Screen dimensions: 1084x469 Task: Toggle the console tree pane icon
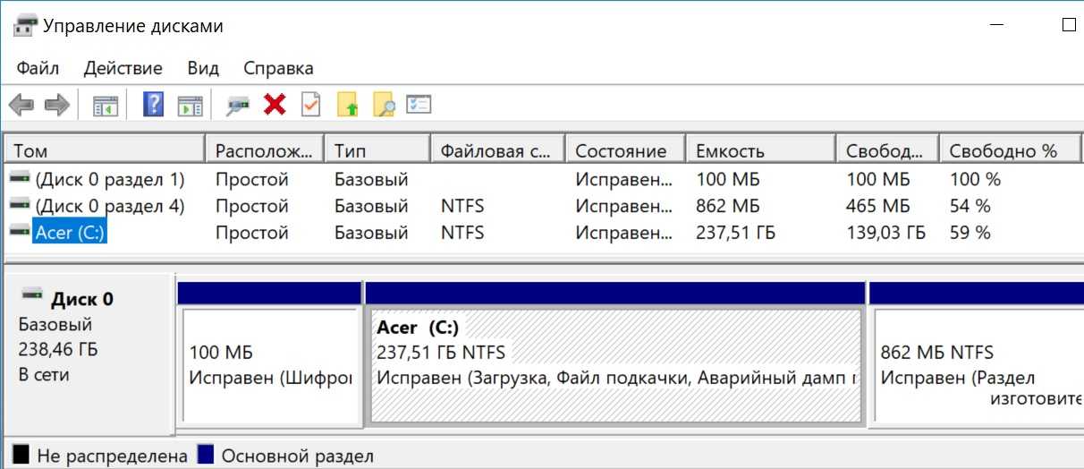click(106, 106)
